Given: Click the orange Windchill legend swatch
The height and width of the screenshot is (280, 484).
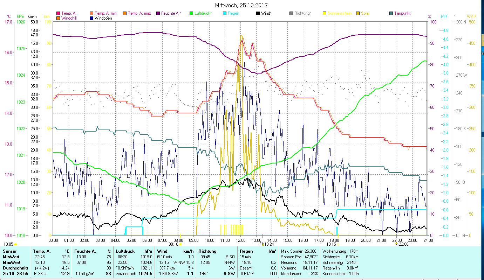Looking at the screenshot, I should click(x=58, y=18).
